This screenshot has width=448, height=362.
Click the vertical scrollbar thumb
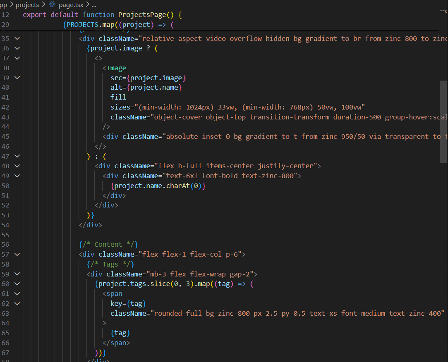[x=443, y=122]
